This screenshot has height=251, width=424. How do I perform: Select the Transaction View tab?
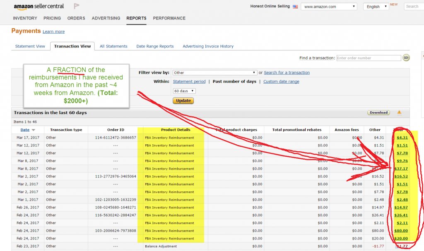[x=72, y=46]
